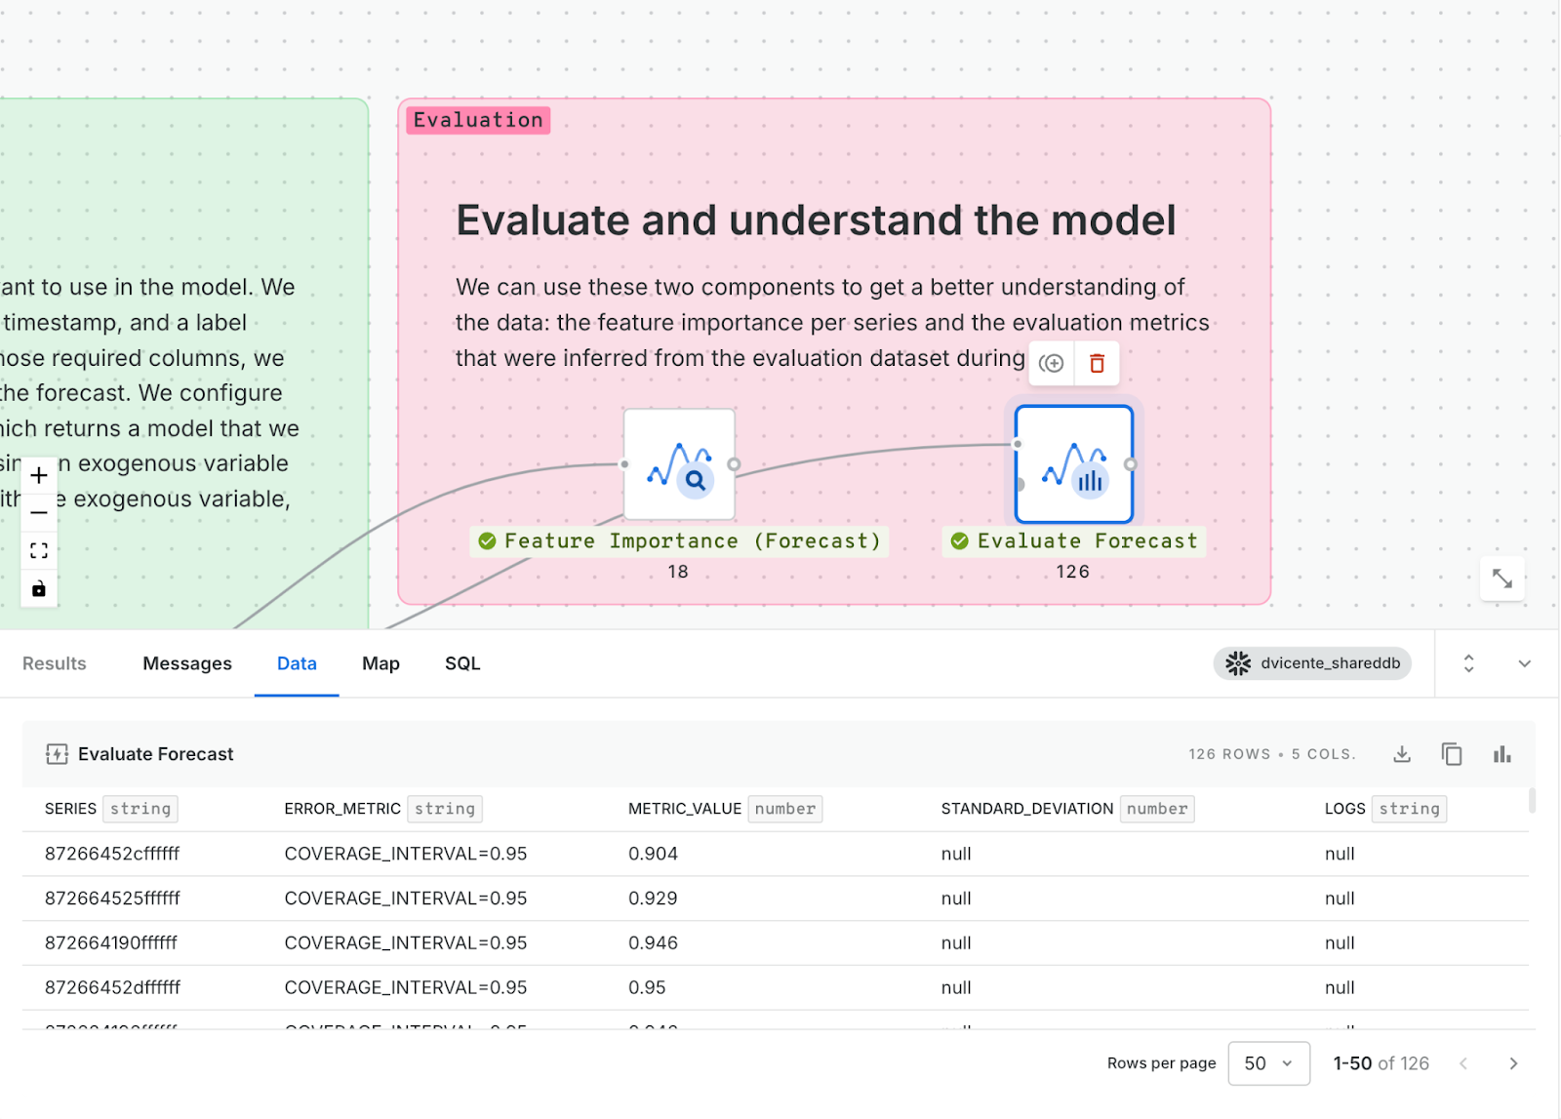The width and height of the screenshot is (1561, 1119).
Task: Expand the canvas with the fullscreen arrow icon
Action: click(x=1502, y=579)
